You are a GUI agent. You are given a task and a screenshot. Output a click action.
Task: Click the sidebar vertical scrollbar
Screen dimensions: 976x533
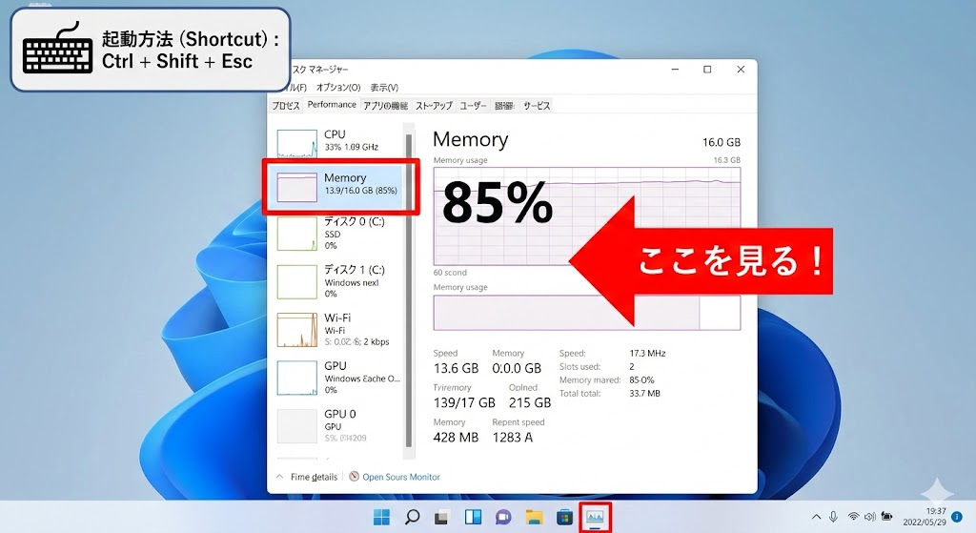coord(409,290)
